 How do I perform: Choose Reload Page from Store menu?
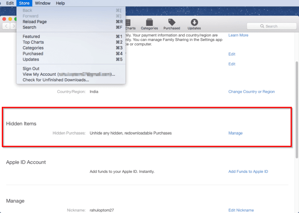click(71, 22)
